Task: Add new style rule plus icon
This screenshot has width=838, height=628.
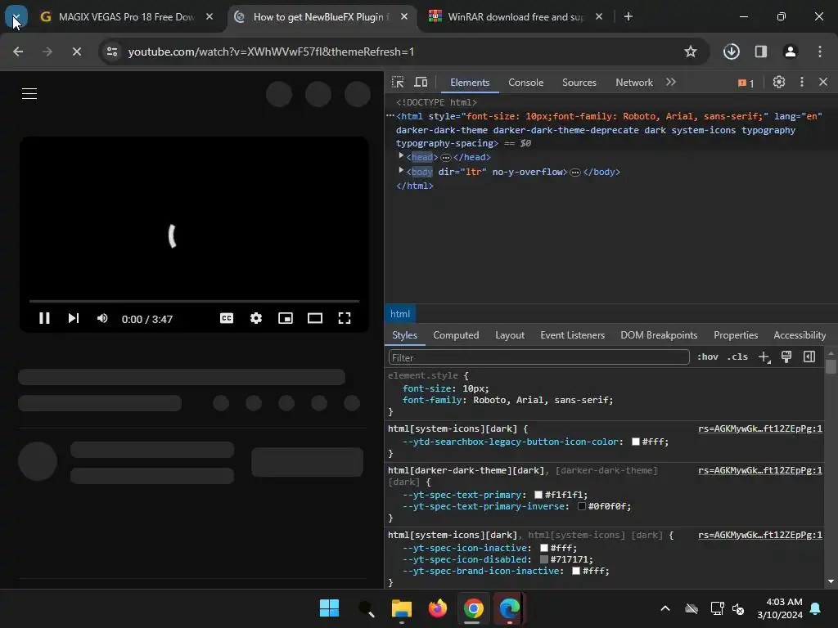Action: pos(764,357)
